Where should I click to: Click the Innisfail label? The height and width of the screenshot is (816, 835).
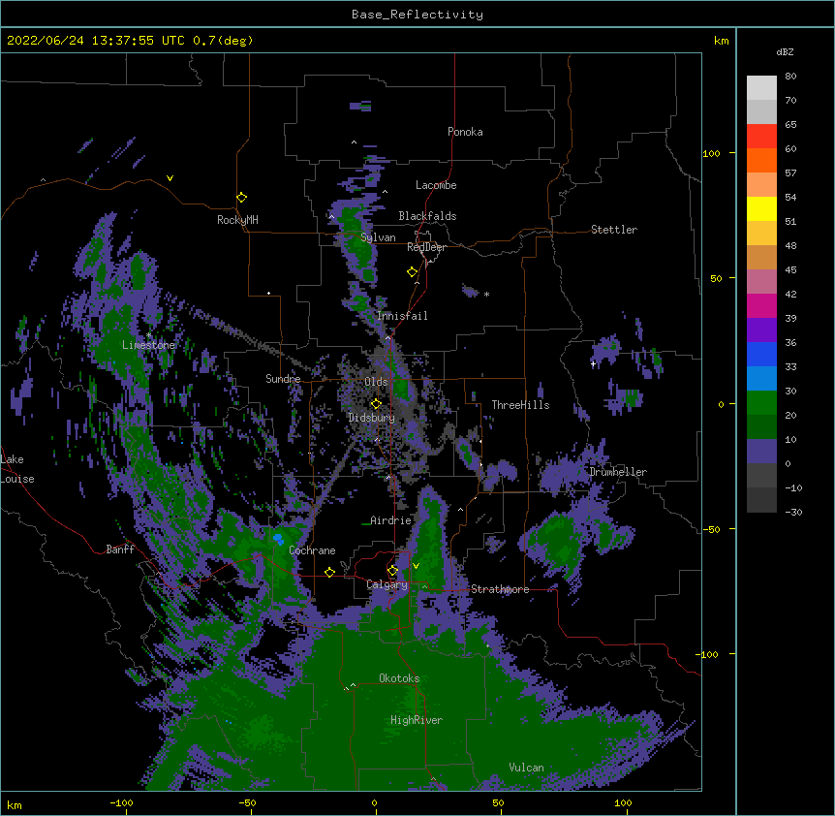click(402, 316)
